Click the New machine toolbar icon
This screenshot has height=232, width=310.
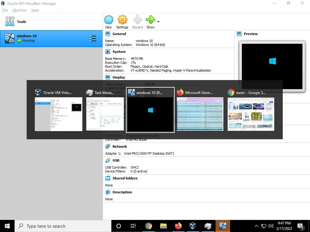[x=109, y=20]
